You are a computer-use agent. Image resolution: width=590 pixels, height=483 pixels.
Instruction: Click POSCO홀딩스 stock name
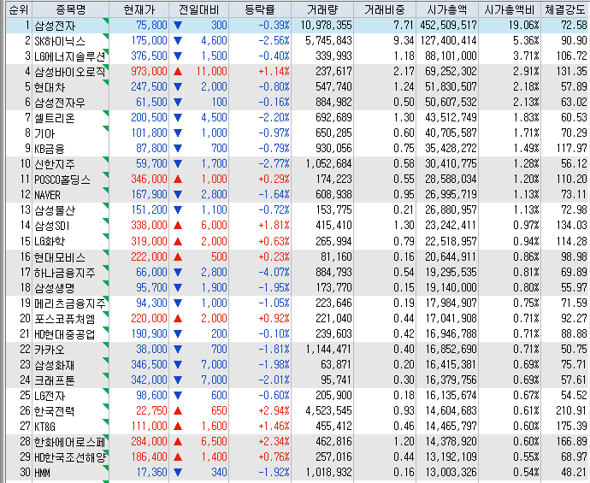coord(62,180)
